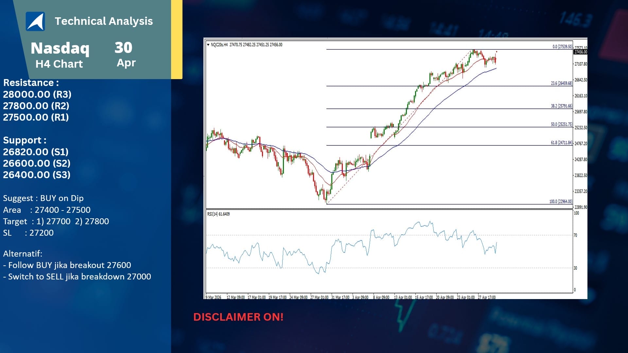The image size is (628, 353).
Task: Expand the triangle beside NQC20s,H4 symbol
Action: click(x=208, y=45)
